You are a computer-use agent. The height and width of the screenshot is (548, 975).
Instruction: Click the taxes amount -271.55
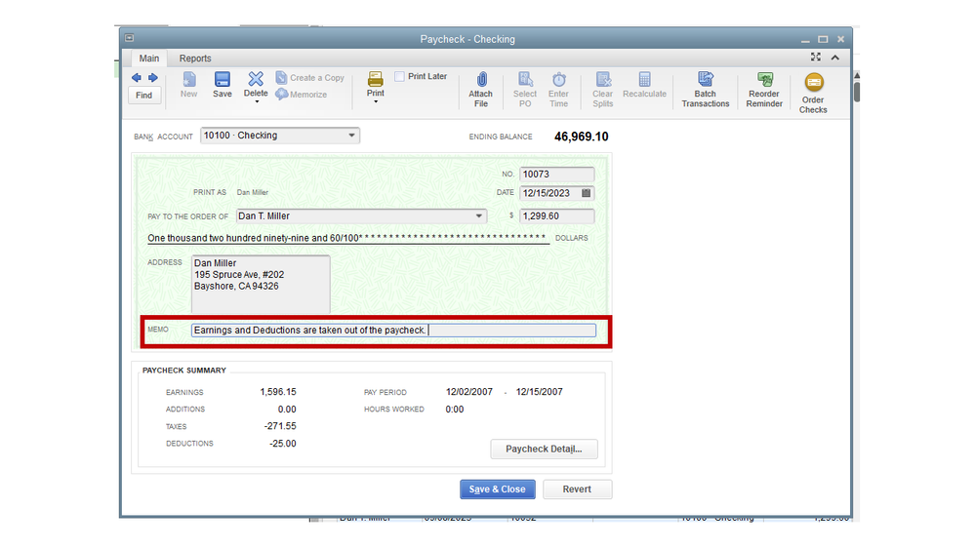pyautogui.click(x=280, y=426)
